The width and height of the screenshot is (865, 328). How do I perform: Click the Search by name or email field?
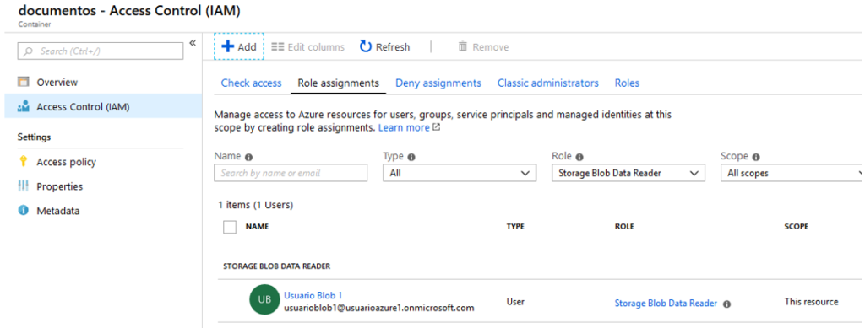[291, 173]
